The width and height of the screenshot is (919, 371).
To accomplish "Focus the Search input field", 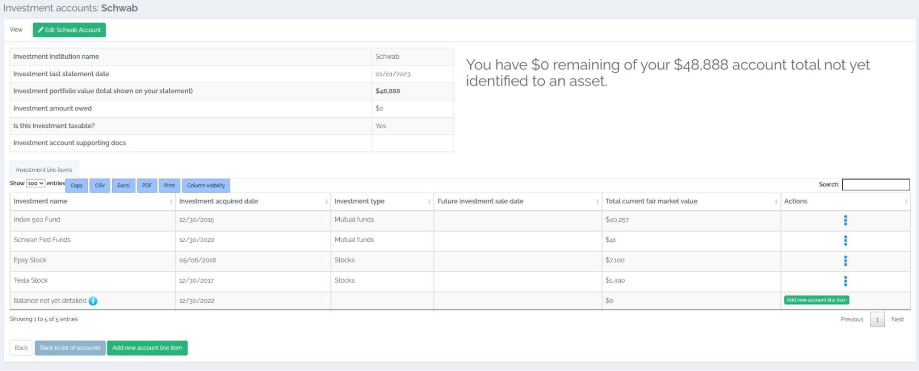I will (x=876, y=184).
